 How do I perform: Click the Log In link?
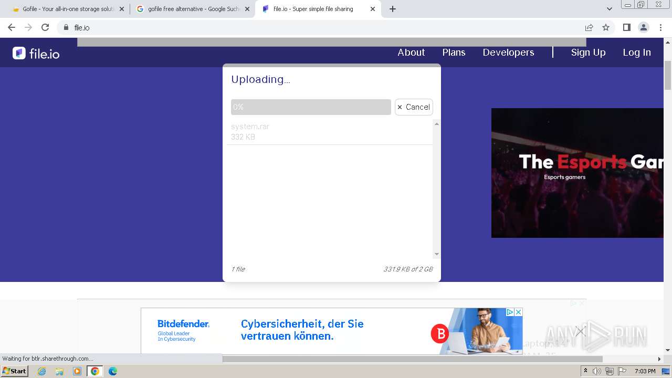point(637,52)
